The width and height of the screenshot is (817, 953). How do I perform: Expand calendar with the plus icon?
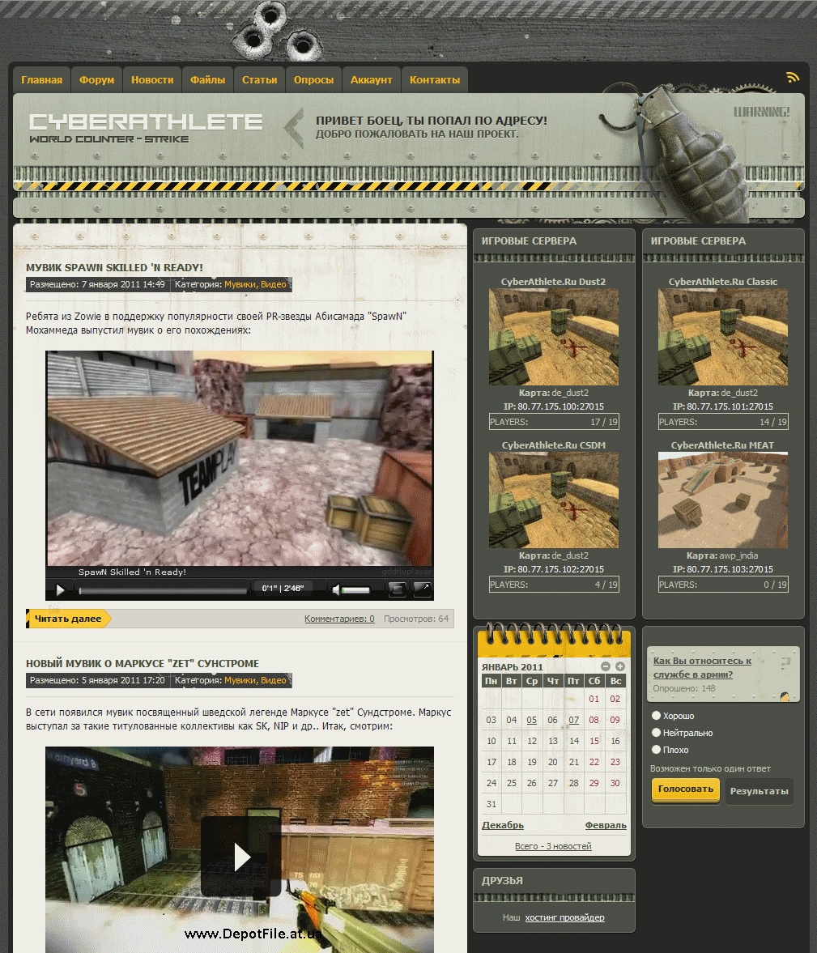[620, 666]
